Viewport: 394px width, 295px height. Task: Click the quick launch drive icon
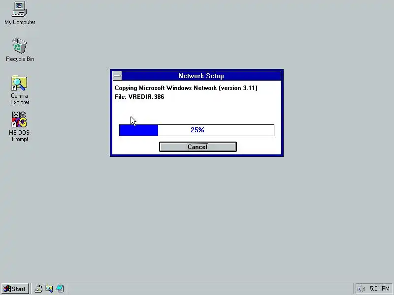tap(38, 289)
